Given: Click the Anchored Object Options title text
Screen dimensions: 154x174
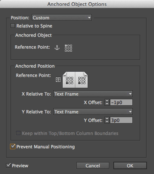Looking at the screenshot, I should pyautogui.click(x=77, y=4).
